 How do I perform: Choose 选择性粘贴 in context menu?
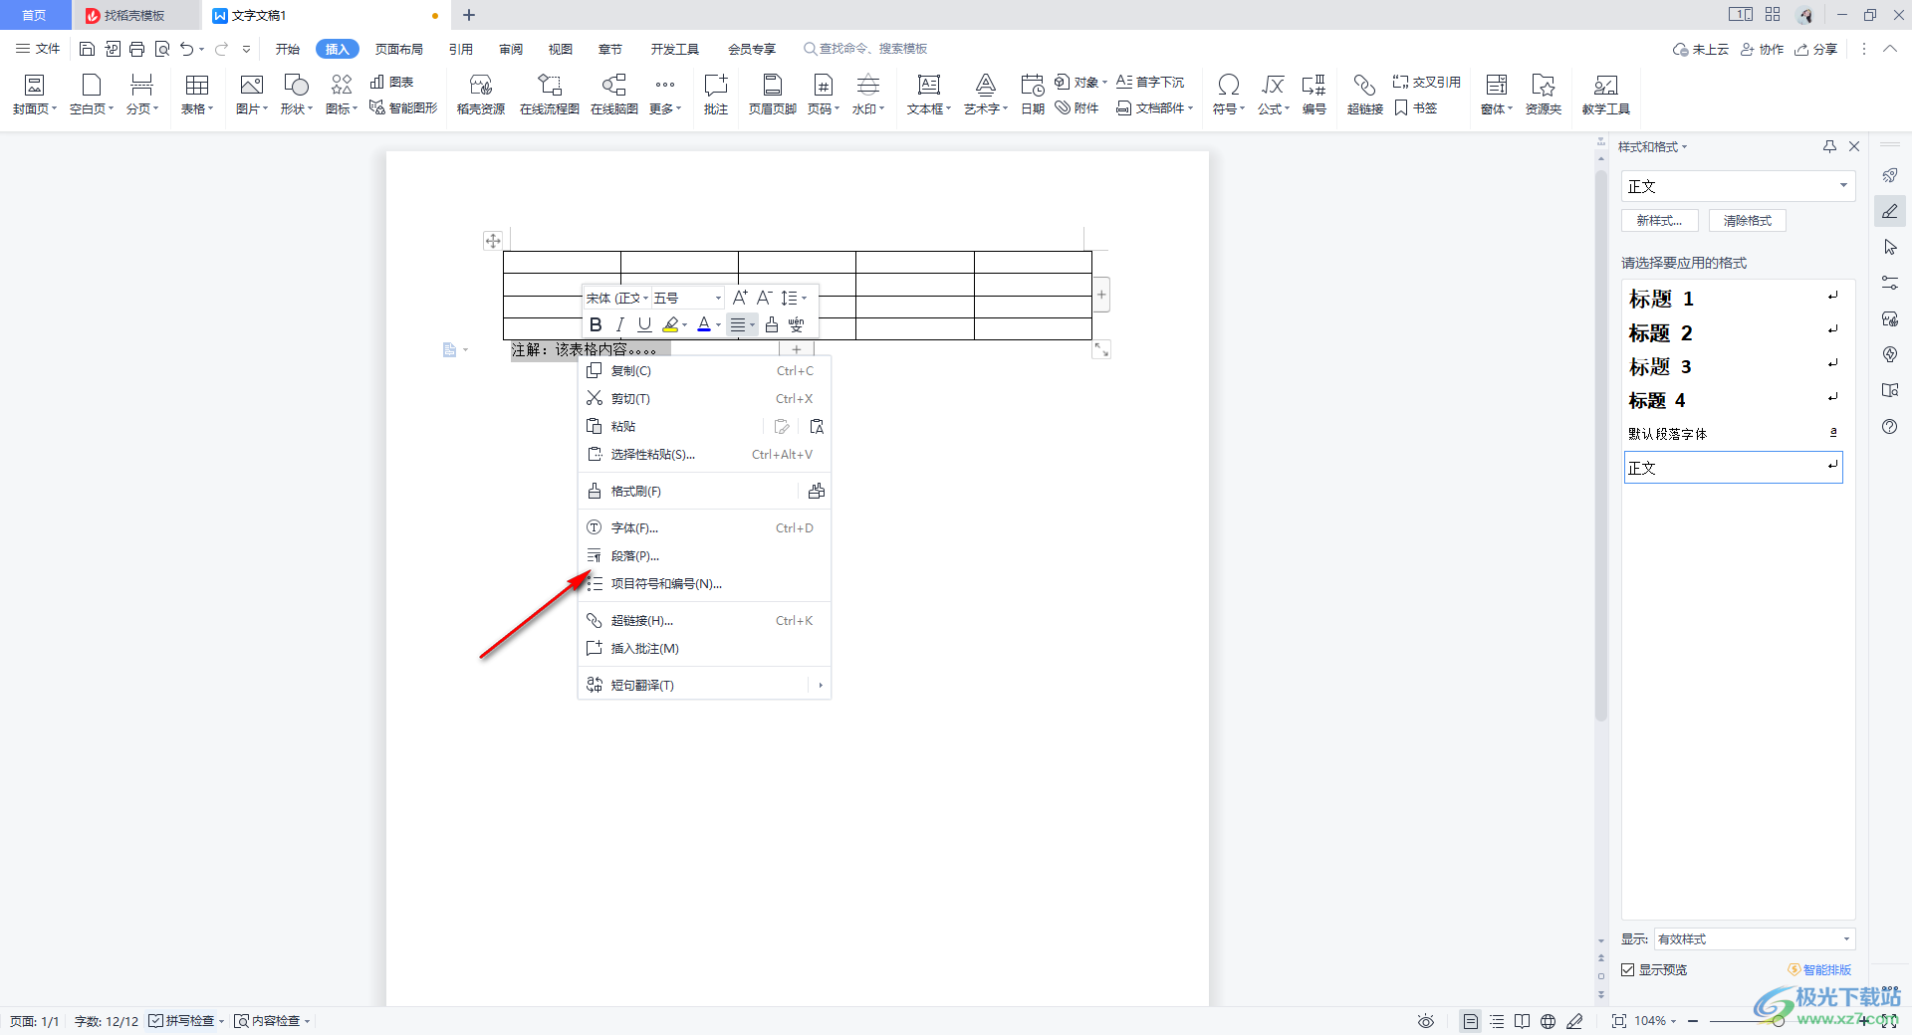[704, 454]
